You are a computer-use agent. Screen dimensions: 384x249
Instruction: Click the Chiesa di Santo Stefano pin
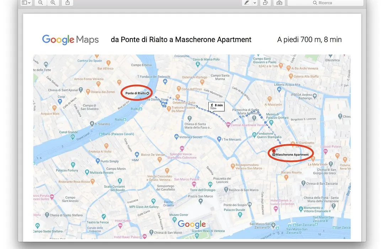[x=47, y=215]
